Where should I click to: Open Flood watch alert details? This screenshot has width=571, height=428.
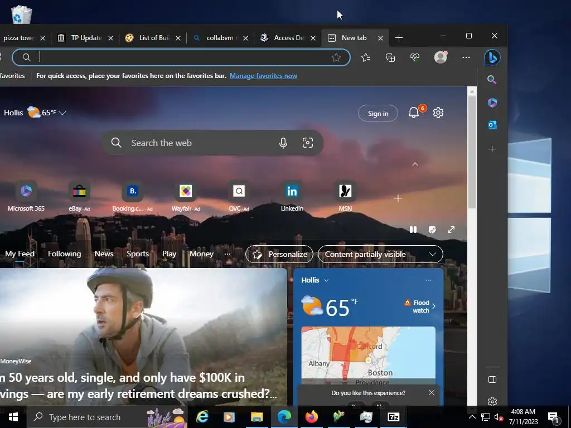pos(420,307)
